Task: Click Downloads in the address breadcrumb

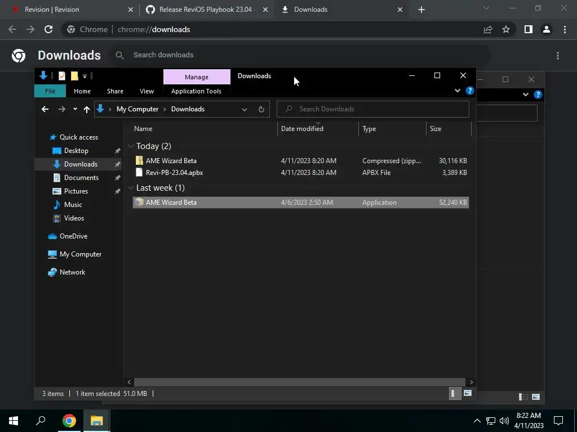Action: (188, 109)
